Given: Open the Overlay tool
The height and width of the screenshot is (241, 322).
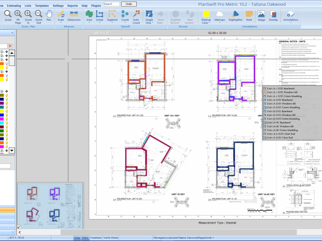Looking at the screenshot, I should click(273, 16).
